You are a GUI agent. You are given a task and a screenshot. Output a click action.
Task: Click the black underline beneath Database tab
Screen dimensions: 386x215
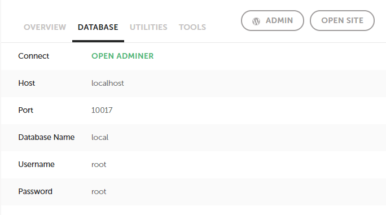pyautogui.click(x=98, y=41)
